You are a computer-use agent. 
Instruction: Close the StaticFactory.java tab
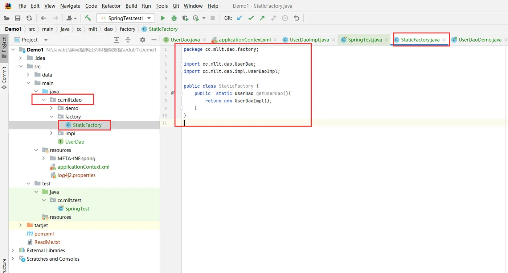444,40
